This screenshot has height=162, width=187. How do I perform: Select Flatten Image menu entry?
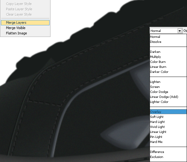click(x=25, y=33)
